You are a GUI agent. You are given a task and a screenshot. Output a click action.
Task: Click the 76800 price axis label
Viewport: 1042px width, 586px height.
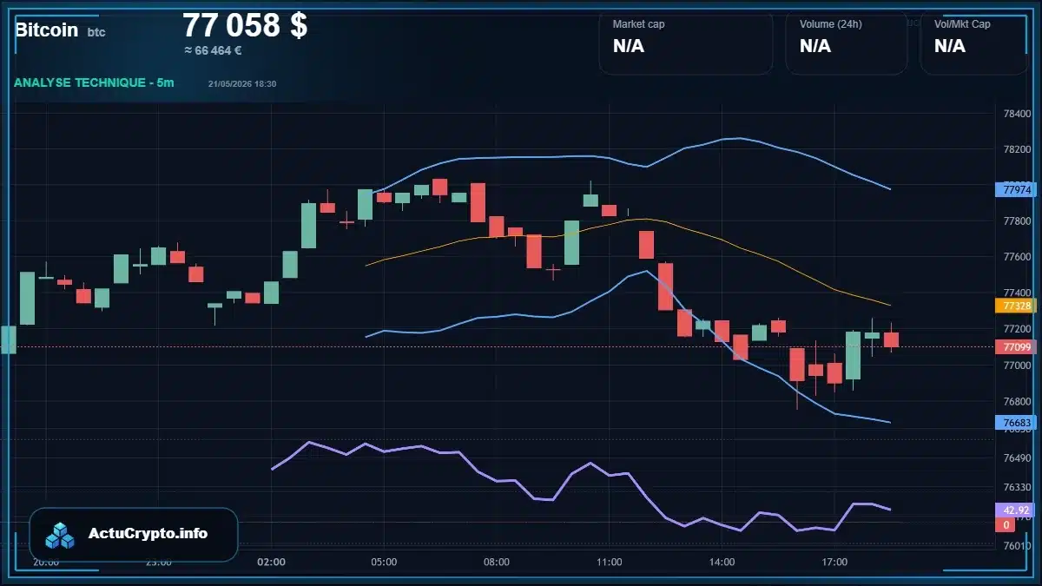tap(1017, 401)
